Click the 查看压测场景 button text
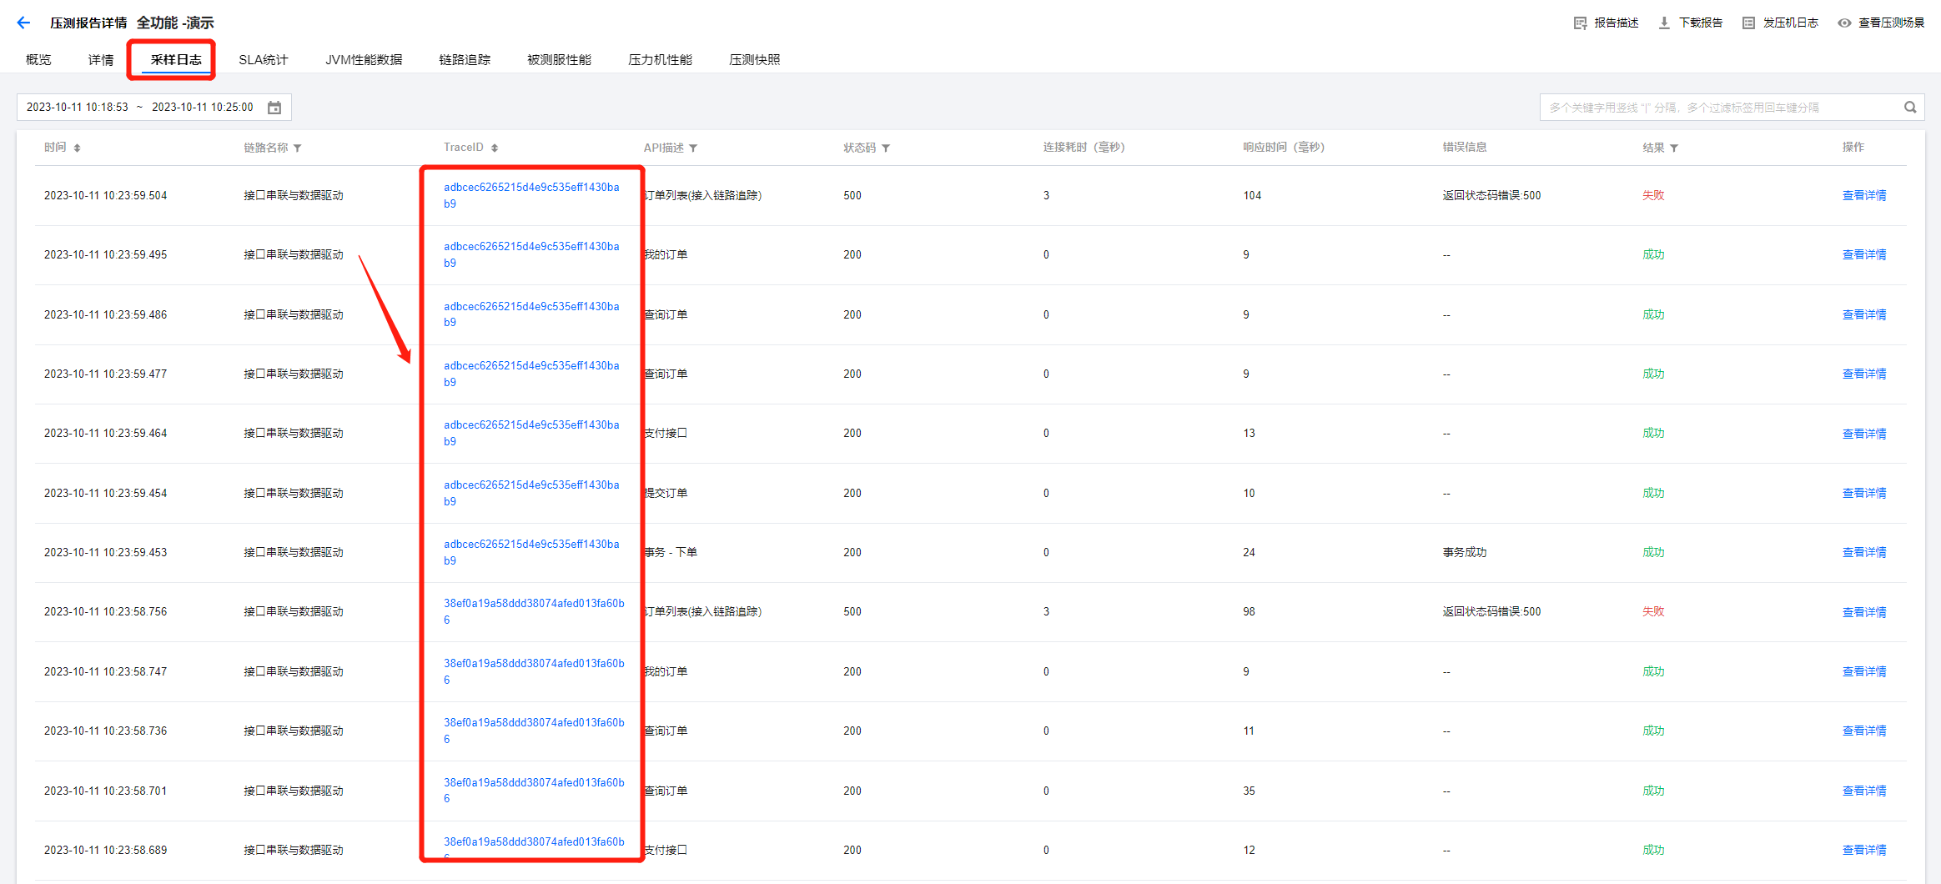 click(1892, 23)
